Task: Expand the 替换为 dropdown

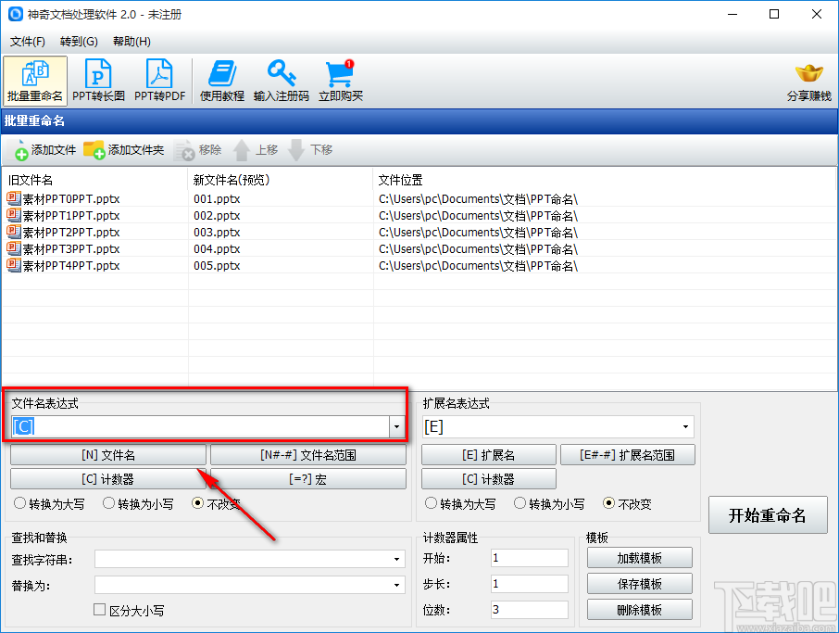Action: pyautogui.click(x=396, y=585)
